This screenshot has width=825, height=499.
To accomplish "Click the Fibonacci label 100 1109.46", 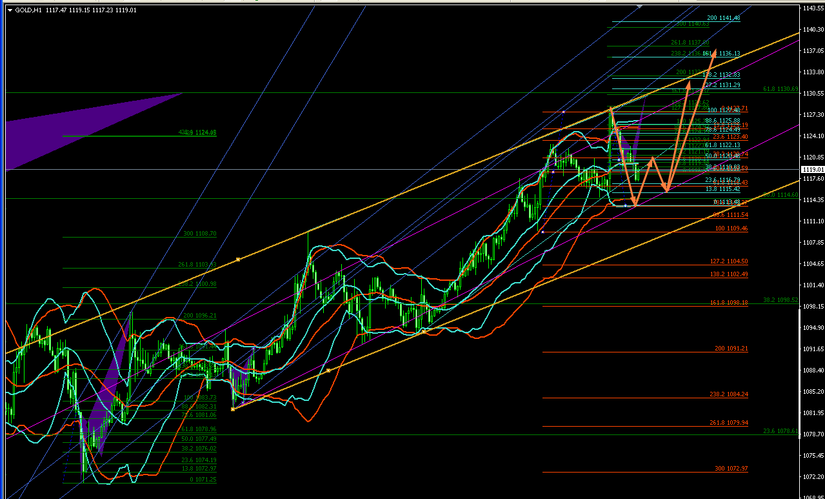I will (x=731, y=229).
